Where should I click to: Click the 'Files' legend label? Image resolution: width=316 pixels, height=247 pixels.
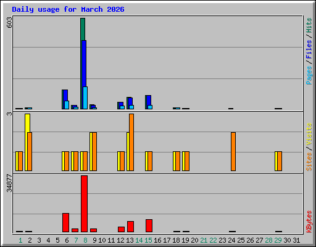click(x=309, y=49)
